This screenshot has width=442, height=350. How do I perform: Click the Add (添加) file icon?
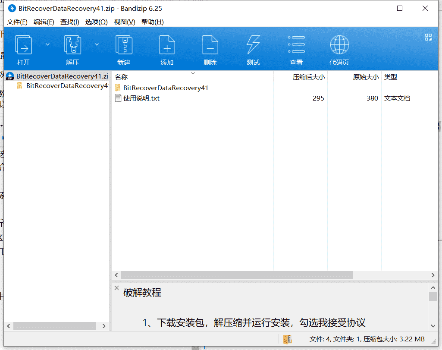point(167,45)
